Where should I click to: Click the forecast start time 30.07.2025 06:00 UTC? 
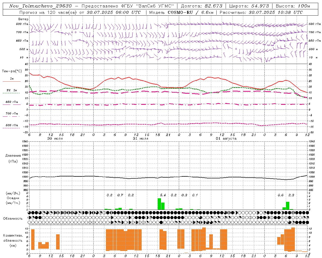coord(114,12)
